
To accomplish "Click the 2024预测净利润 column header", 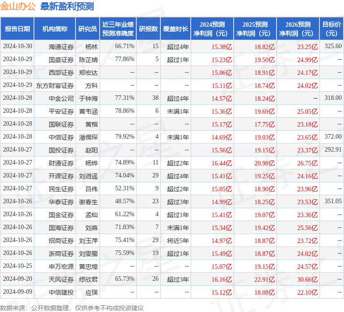I will pos(212,29).
